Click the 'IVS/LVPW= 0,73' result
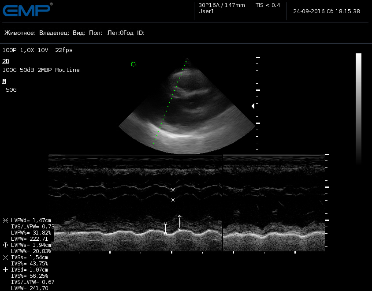This screenshot has width=372, height=291. tap(33, 227)
